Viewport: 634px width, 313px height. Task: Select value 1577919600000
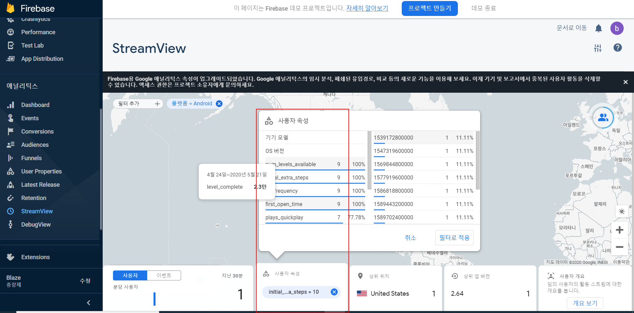[424, 177]
